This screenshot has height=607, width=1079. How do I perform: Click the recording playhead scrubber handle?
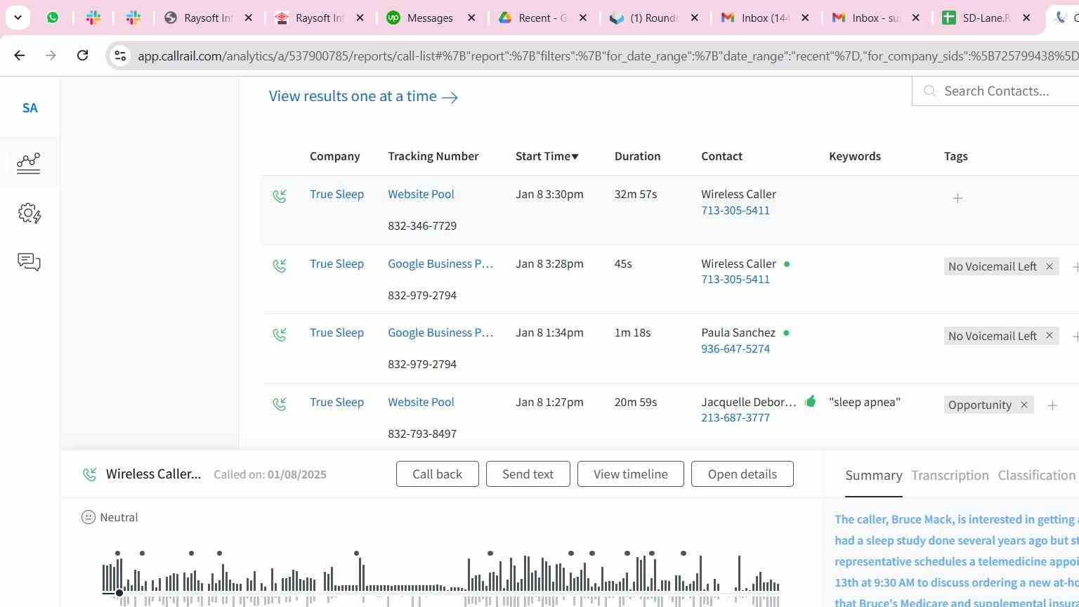click(x=119, y=593)
